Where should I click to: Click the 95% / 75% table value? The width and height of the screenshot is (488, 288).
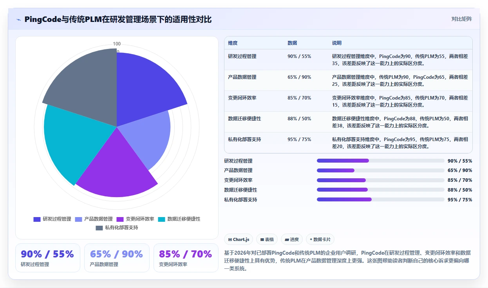click(x=299, y=139)
